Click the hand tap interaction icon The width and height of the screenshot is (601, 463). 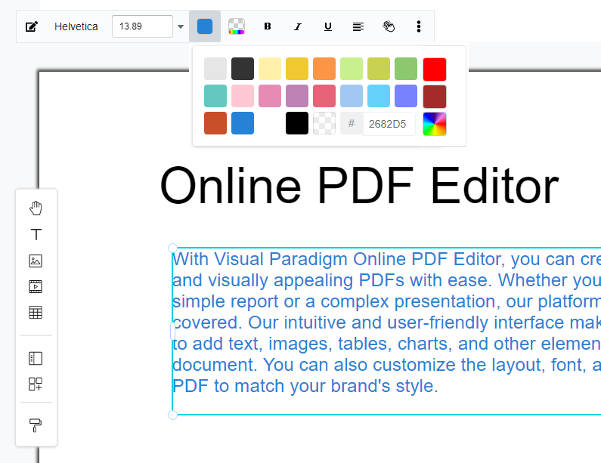[389, 26]
